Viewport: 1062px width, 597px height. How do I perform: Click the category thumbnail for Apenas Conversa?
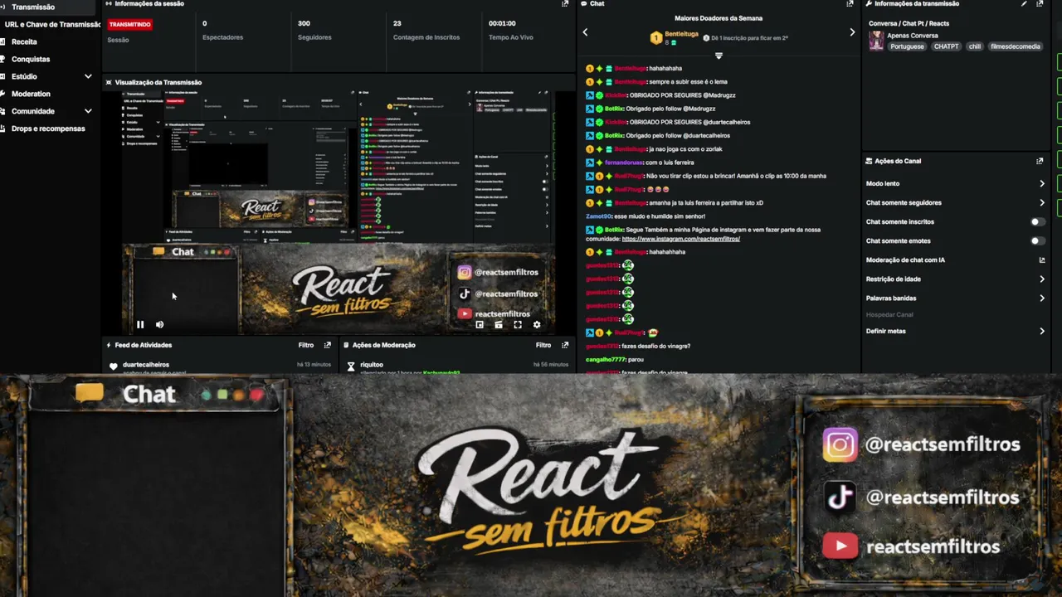[x=876, y=41]
